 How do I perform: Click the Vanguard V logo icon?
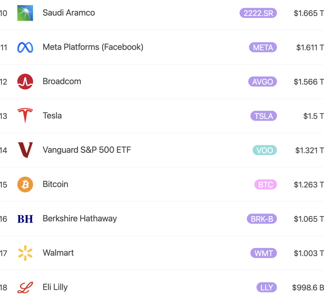[x=25, y=150]
